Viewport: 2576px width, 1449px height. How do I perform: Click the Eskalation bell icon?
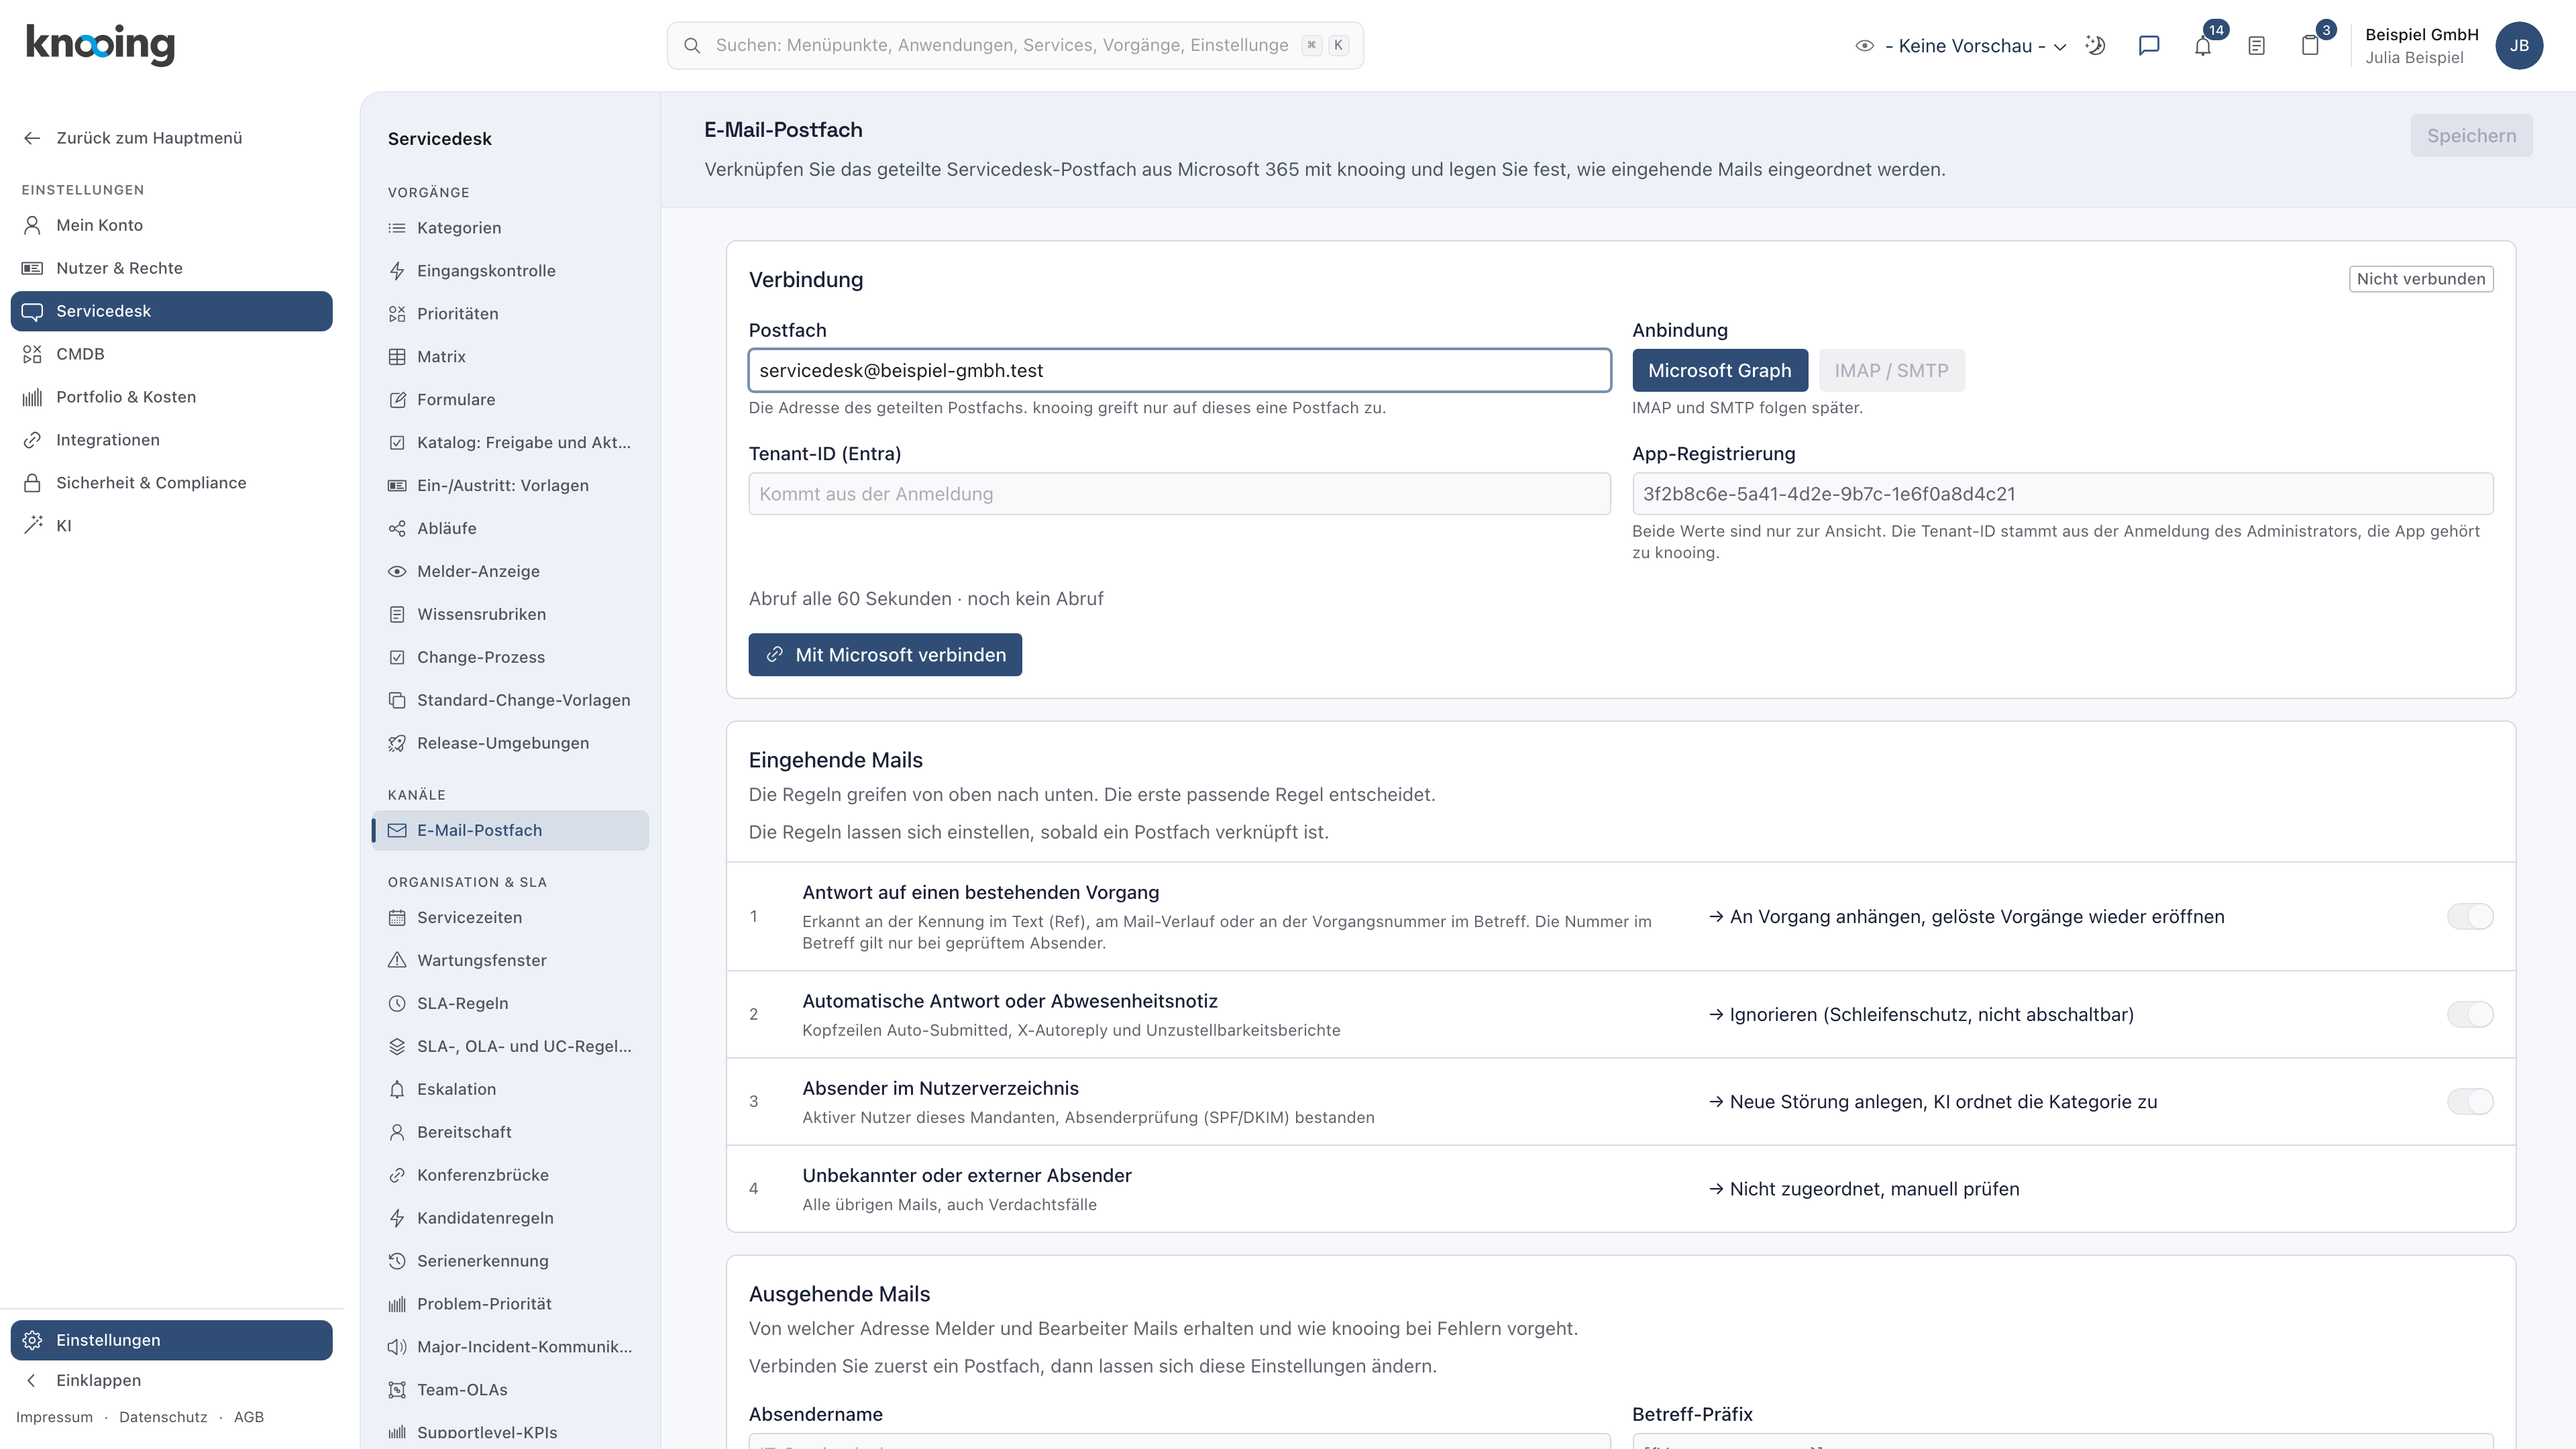(397, 1090)
